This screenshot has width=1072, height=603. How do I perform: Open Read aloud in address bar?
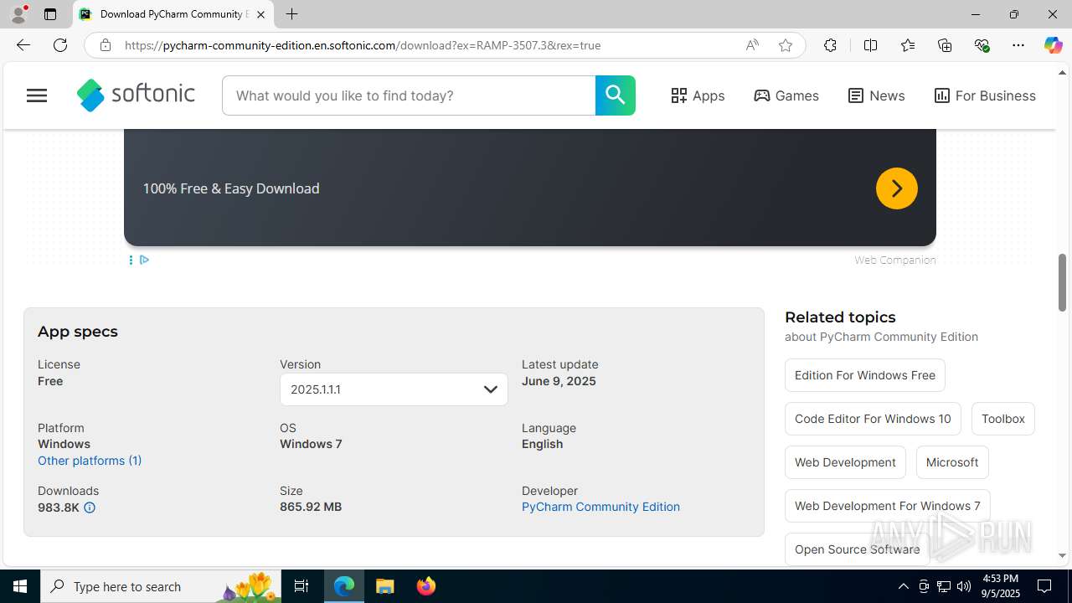[752, 45]
